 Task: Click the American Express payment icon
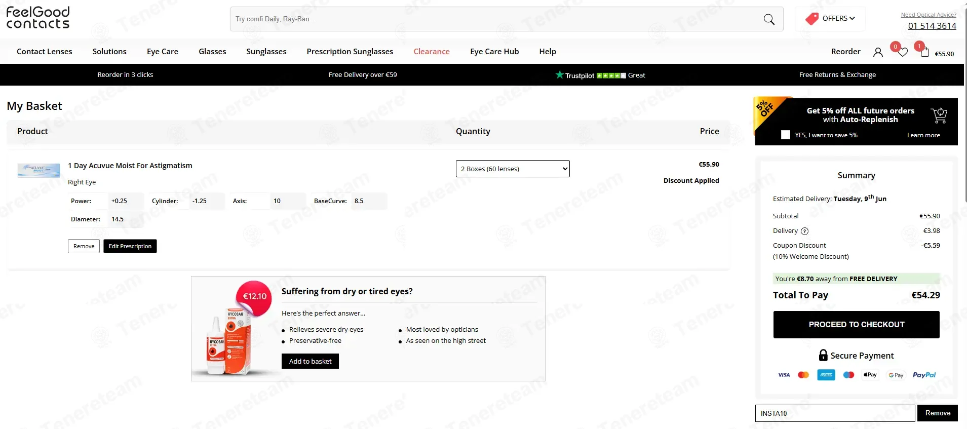826,375
